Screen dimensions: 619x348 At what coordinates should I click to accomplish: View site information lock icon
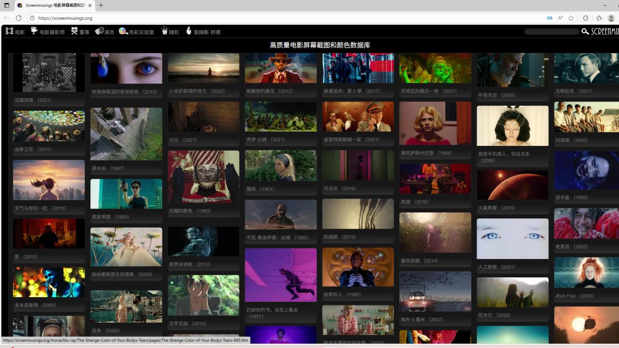coord(32,18)
